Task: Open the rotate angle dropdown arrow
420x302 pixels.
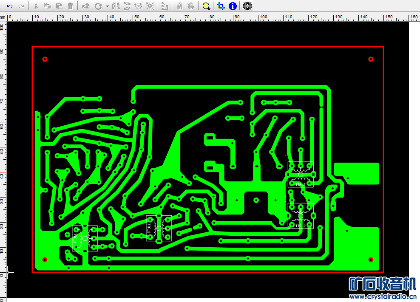Action: (x=107, y=6)
